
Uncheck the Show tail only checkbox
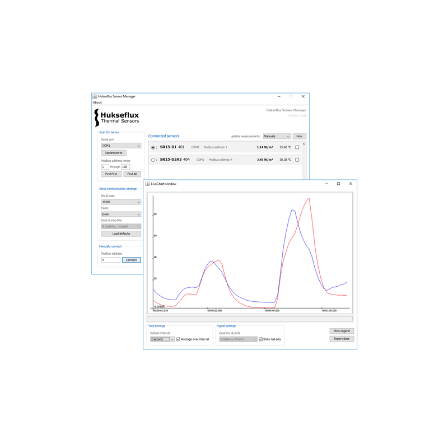click(x=261, y=339)
